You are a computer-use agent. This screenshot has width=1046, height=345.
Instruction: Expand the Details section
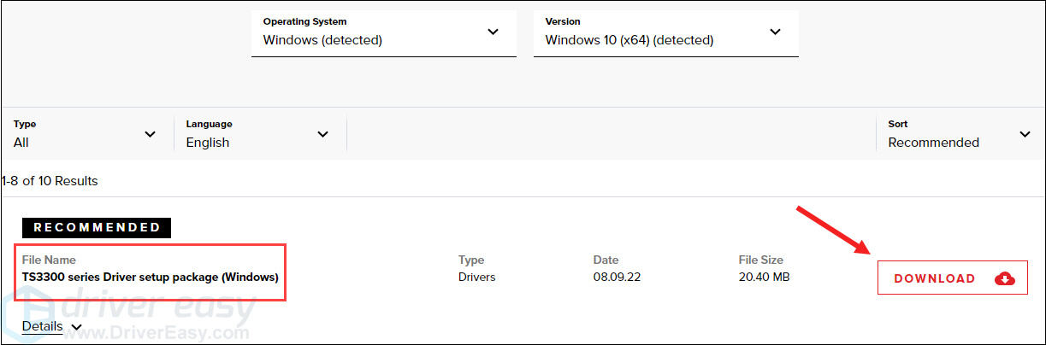52,326
